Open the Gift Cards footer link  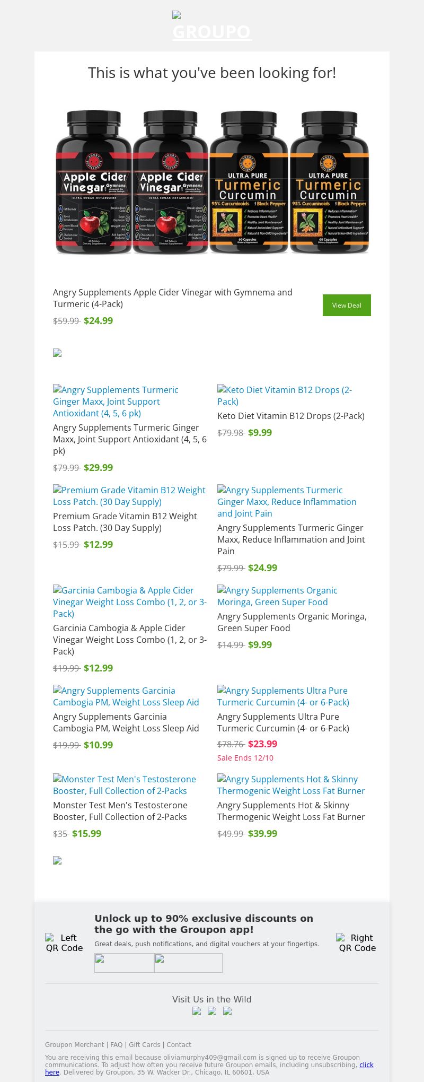[x=144, y=1044]
